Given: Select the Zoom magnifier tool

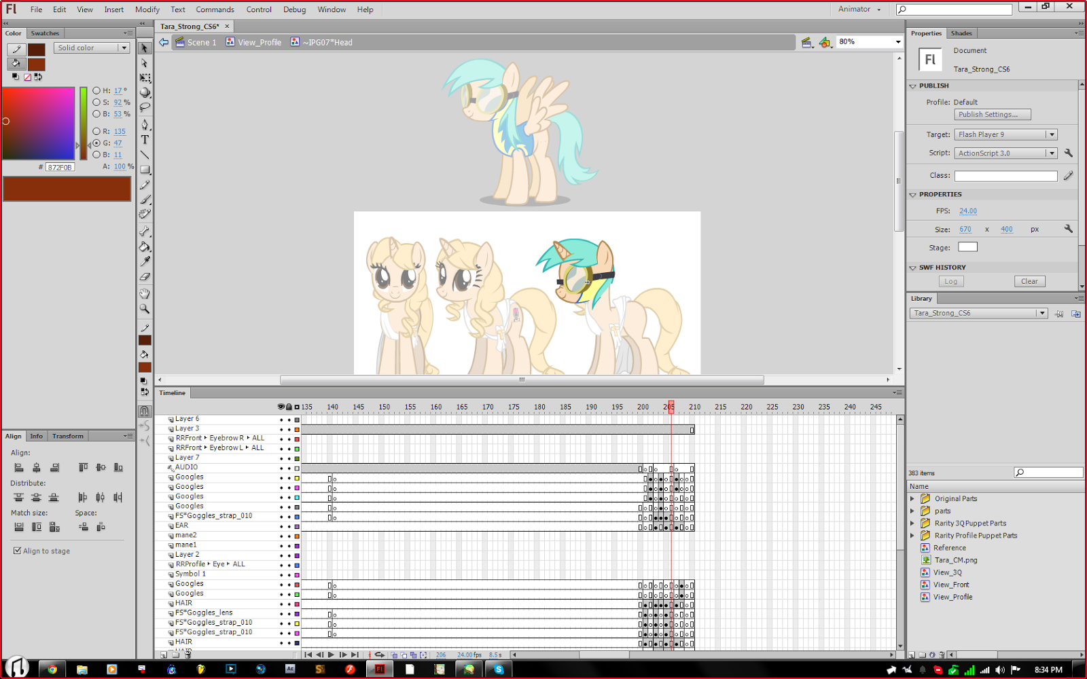Looking at the screenshot, I should (x=145, y=309).
